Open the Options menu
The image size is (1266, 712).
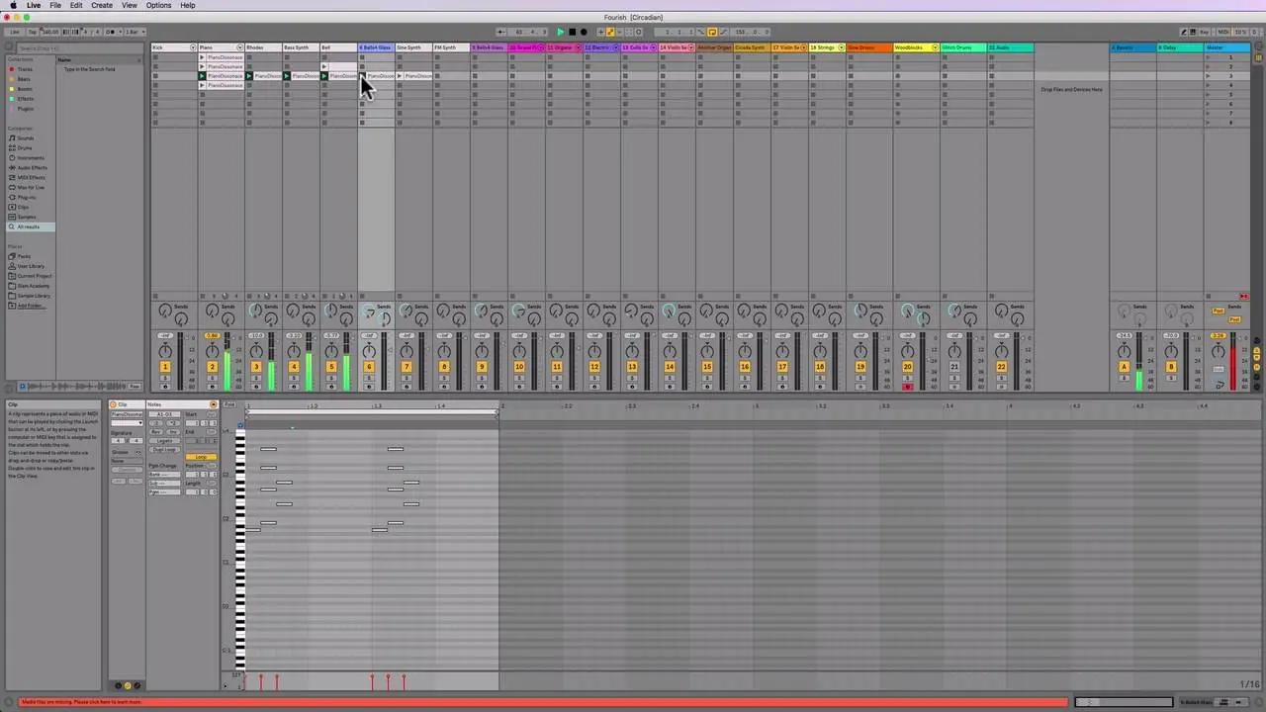coord(158,5)
